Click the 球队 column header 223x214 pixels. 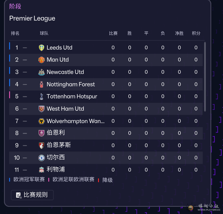44,33
